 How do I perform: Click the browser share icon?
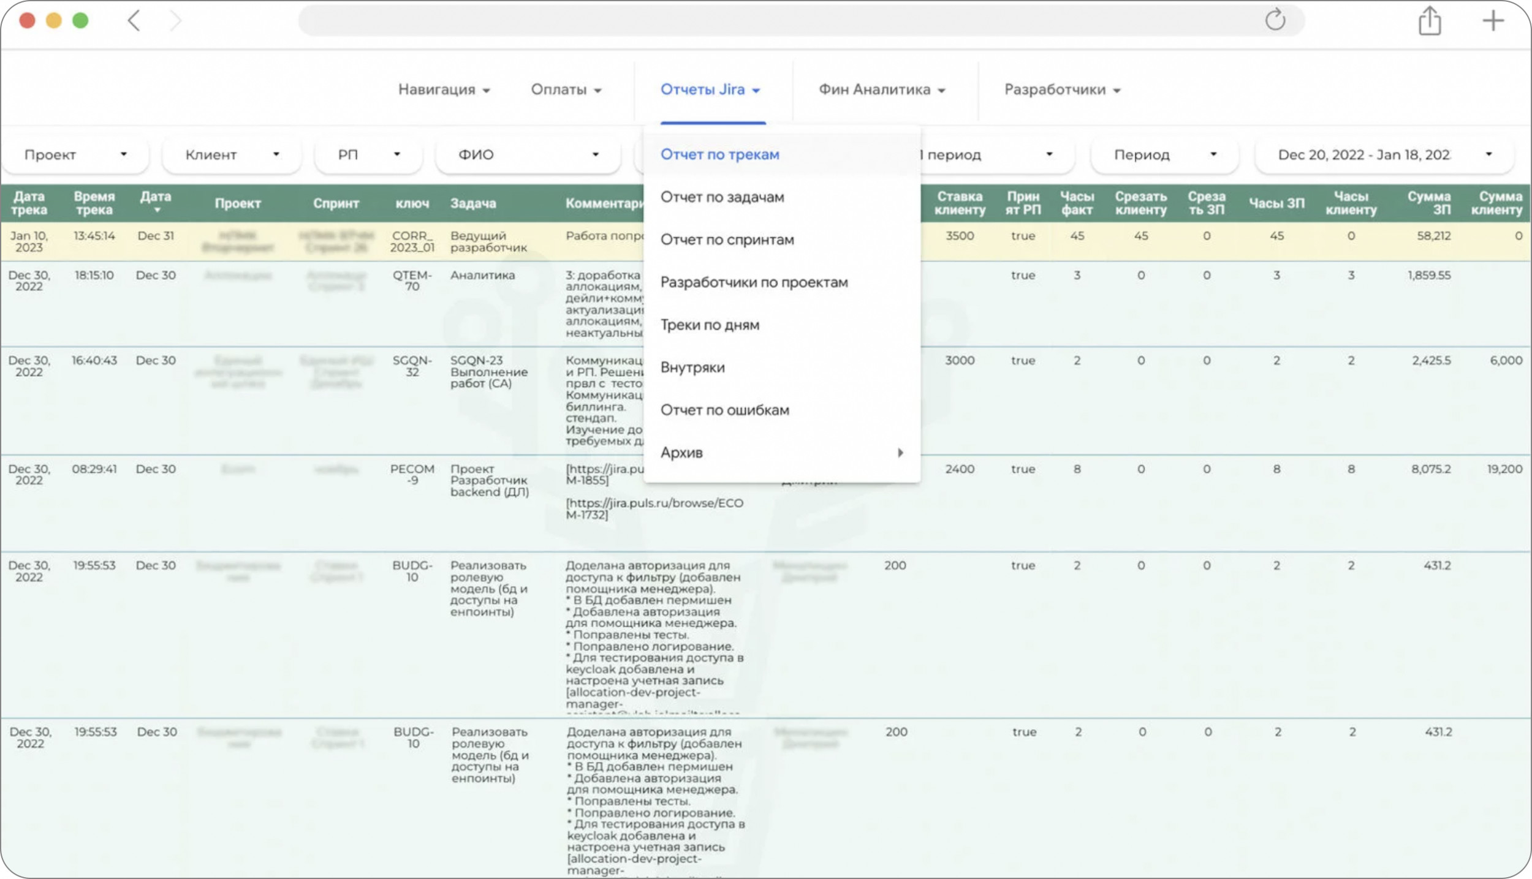pos(1429,21)
